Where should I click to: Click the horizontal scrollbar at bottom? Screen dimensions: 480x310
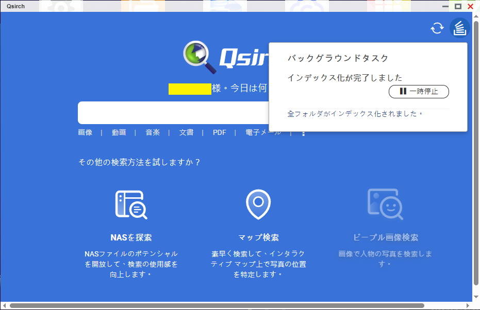(x=217, y=306)
